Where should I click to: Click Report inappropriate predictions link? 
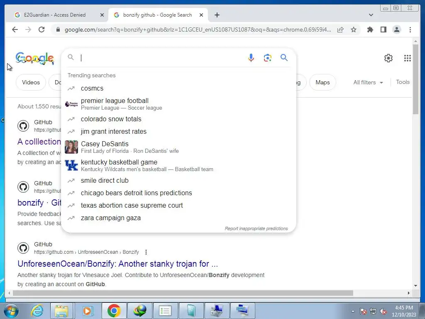click(256, 228)
